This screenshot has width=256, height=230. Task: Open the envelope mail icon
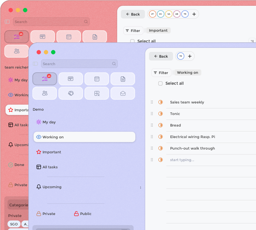coord(123,93)
